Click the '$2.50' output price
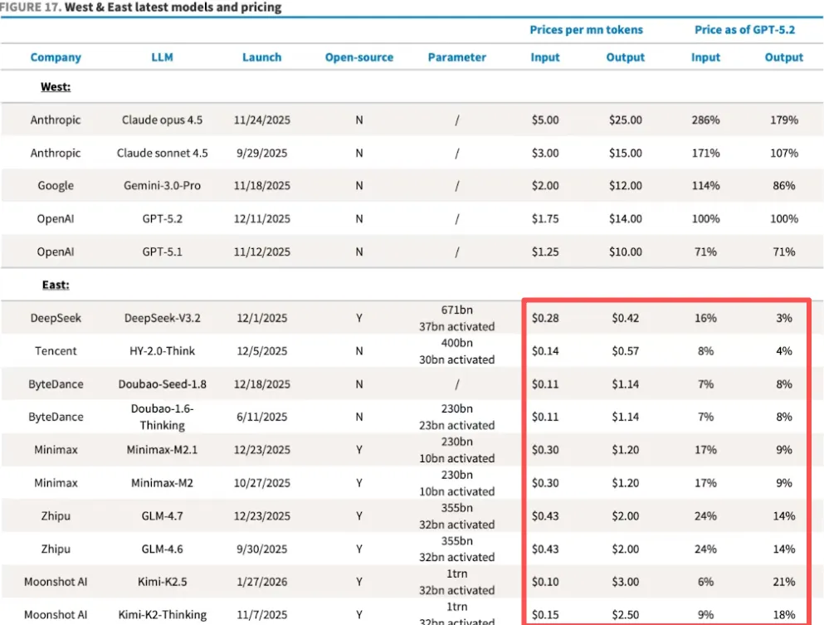The height and width of the screenshot is (625, 824). click(626, 615)
